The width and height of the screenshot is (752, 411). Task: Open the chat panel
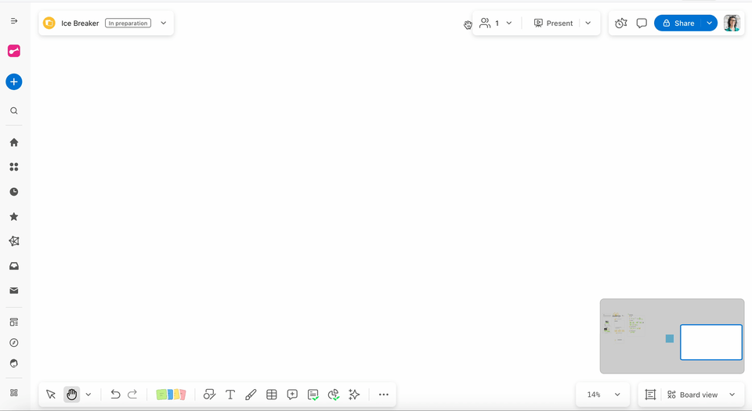[x=642, y=23]
